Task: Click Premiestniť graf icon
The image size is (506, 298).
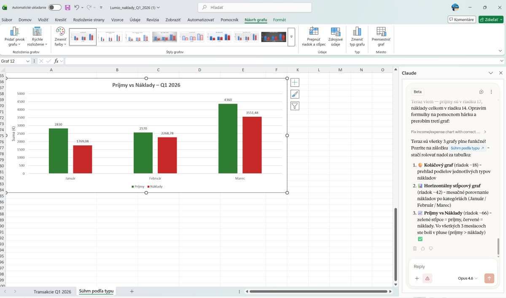Action: [381, 32]
